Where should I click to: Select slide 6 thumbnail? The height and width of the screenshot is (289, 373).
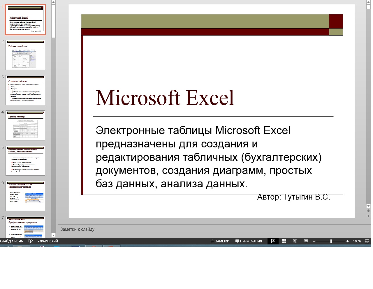pyautogui.click(x=25, y=196)
